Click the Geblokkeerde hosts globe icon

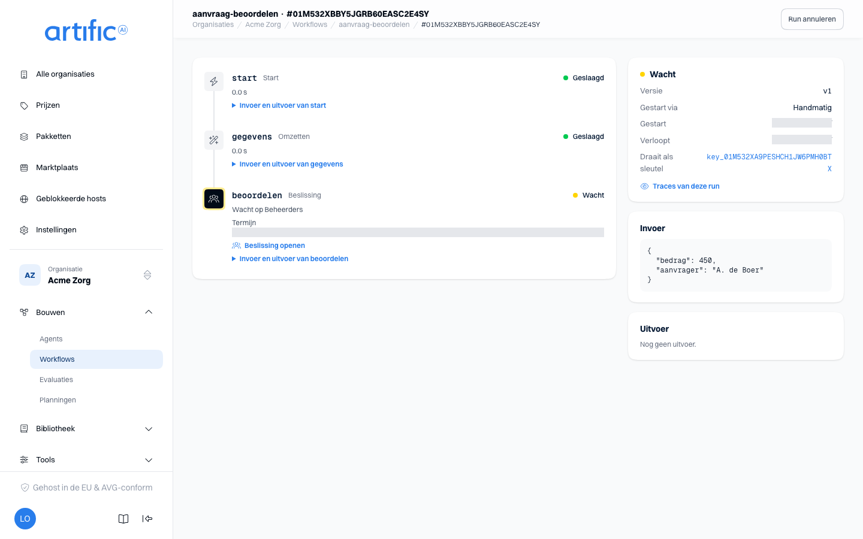pyautogui.click(x=24, y=199)
